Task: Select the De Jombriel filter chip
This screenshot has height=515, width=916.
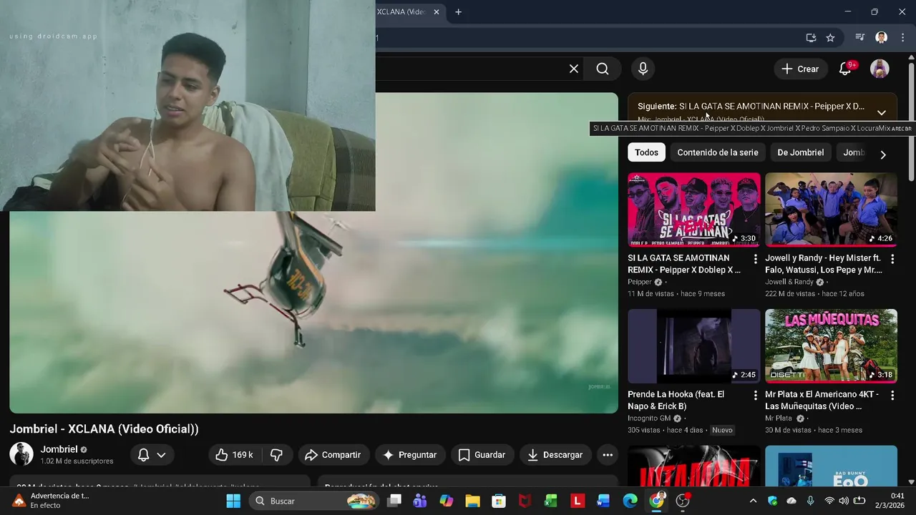Action: click(800, 152)
